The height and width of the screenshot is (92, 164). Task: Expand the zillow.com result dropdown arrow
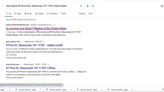(48, 64)
